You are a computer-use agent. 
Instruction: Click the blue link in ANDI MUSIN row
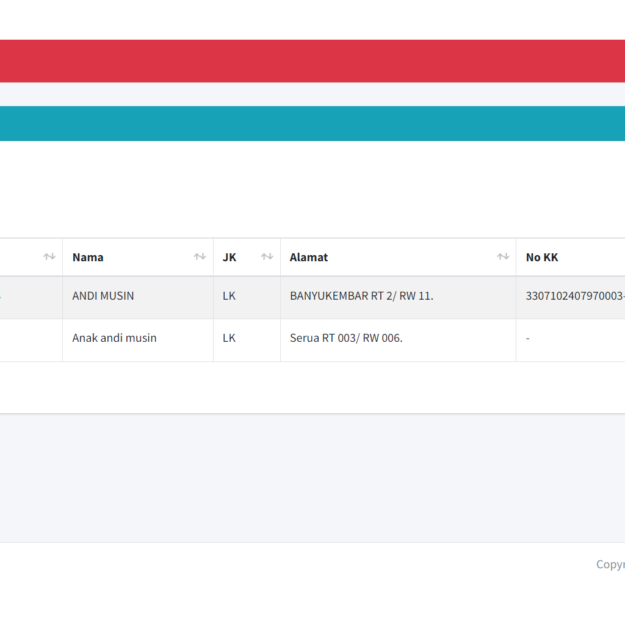[1, 296]
